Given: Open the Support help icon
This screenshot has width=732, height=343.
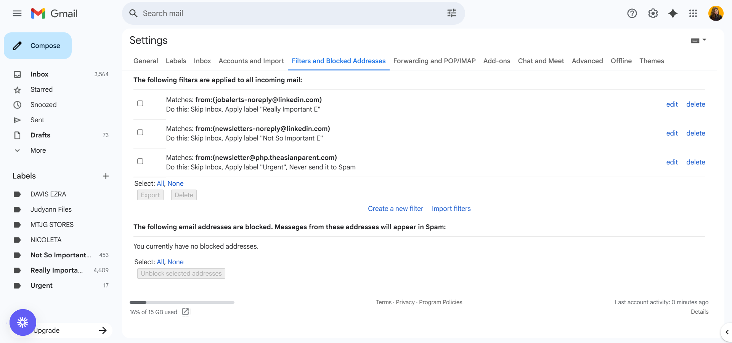Looking at the screenshot, I should pyautogui.click(x=632, y=14).
